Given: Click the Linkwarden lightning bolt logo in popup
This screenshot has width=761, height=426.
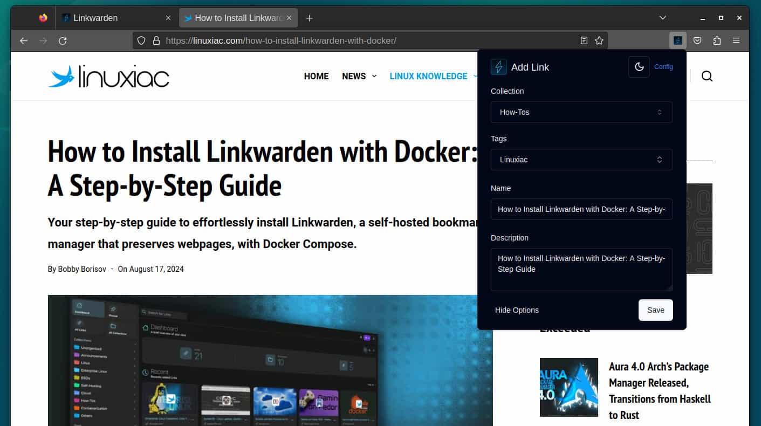Looking at the screenshot, I should point(498,67).
